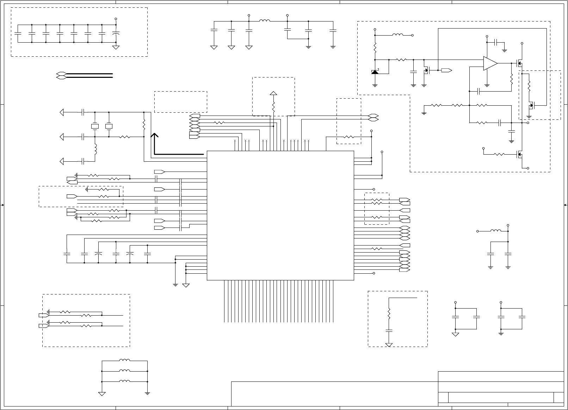568x410 pixels.
Task: Click the large central IC rectangle
Action: 280,216
